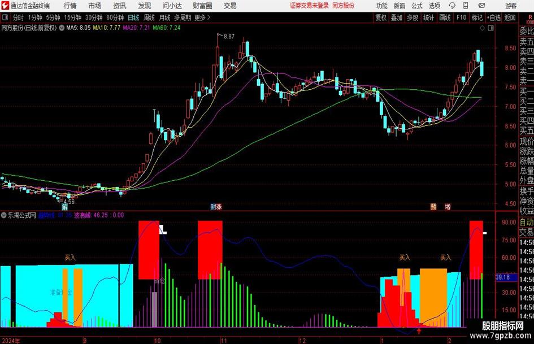The width and height of the screenshot is (534, 344).
Task: Open the 公式 menu
Action: point(417,6)
